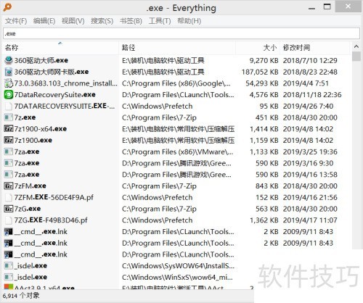Select file name 7z.exe

[25, 117]
